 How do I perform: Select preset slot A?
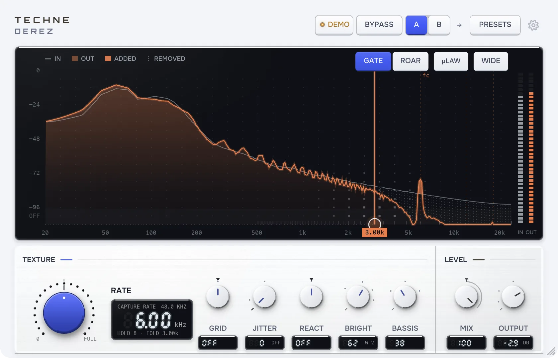click(x=417, y=25)
